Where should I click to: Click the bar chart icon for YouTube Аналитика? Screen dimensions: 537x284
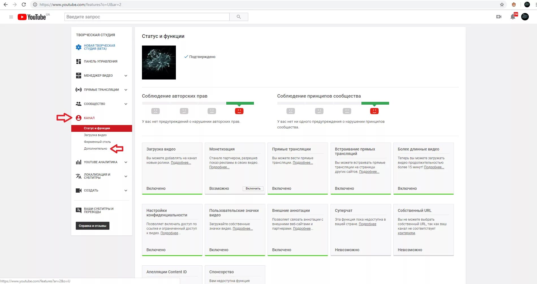pyautogui.click(x=79, y=162)
